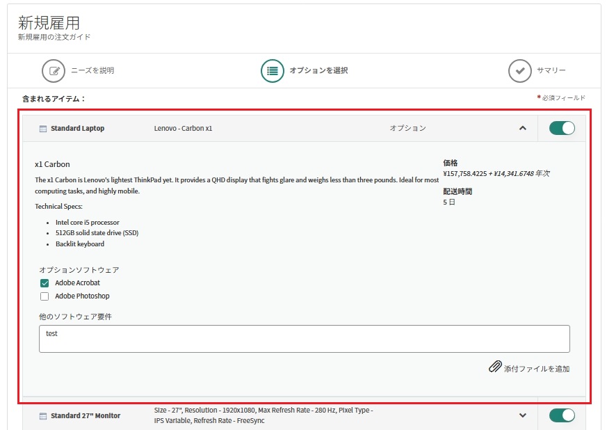Toggle off the Standard 27" Monitor switch
Screen dimensions: 607x430
tap(562, 415)
